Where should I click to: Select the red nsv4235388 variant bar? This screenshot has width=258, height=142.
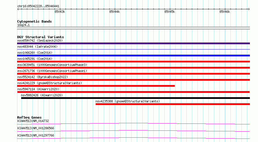click(173, 104)
